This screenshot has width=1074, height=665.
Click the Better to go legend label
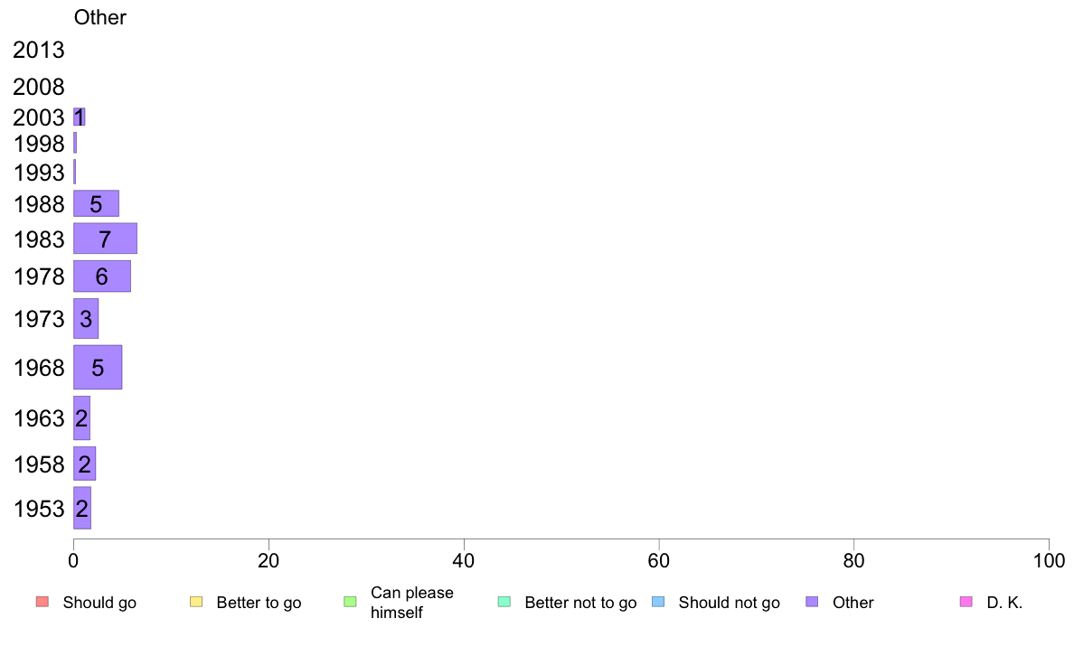click(259, 603)
